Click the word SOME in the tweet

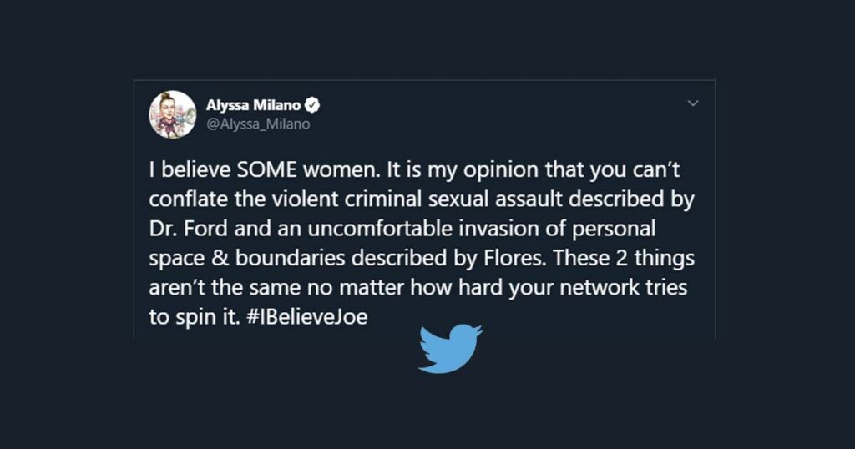(266, 170)
